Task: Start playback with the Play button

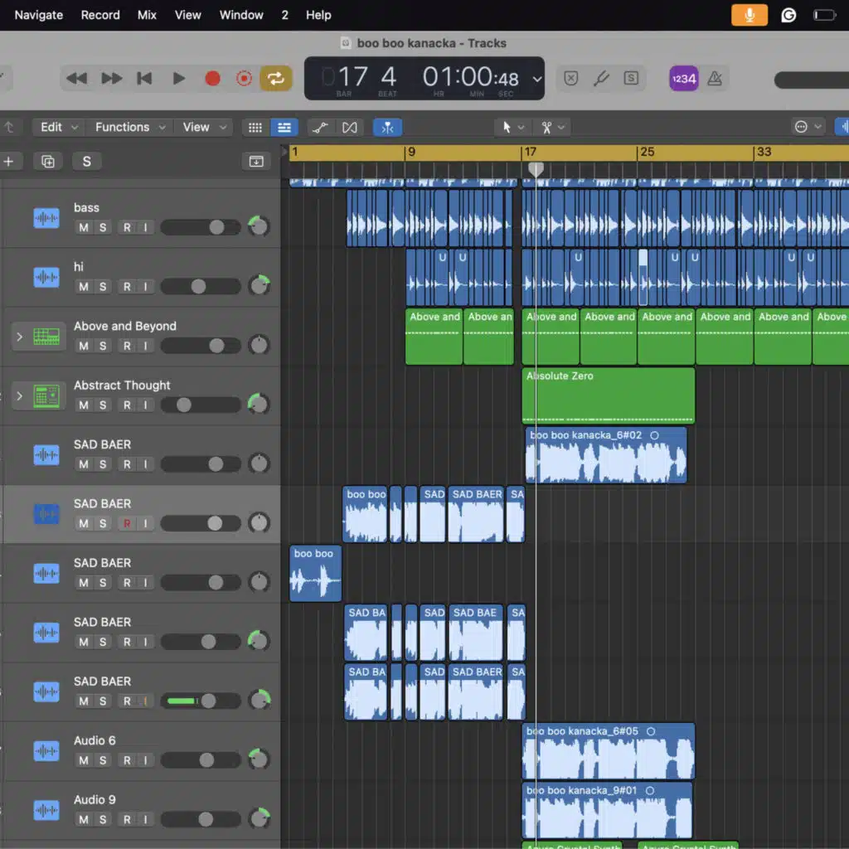Action: 178,79
